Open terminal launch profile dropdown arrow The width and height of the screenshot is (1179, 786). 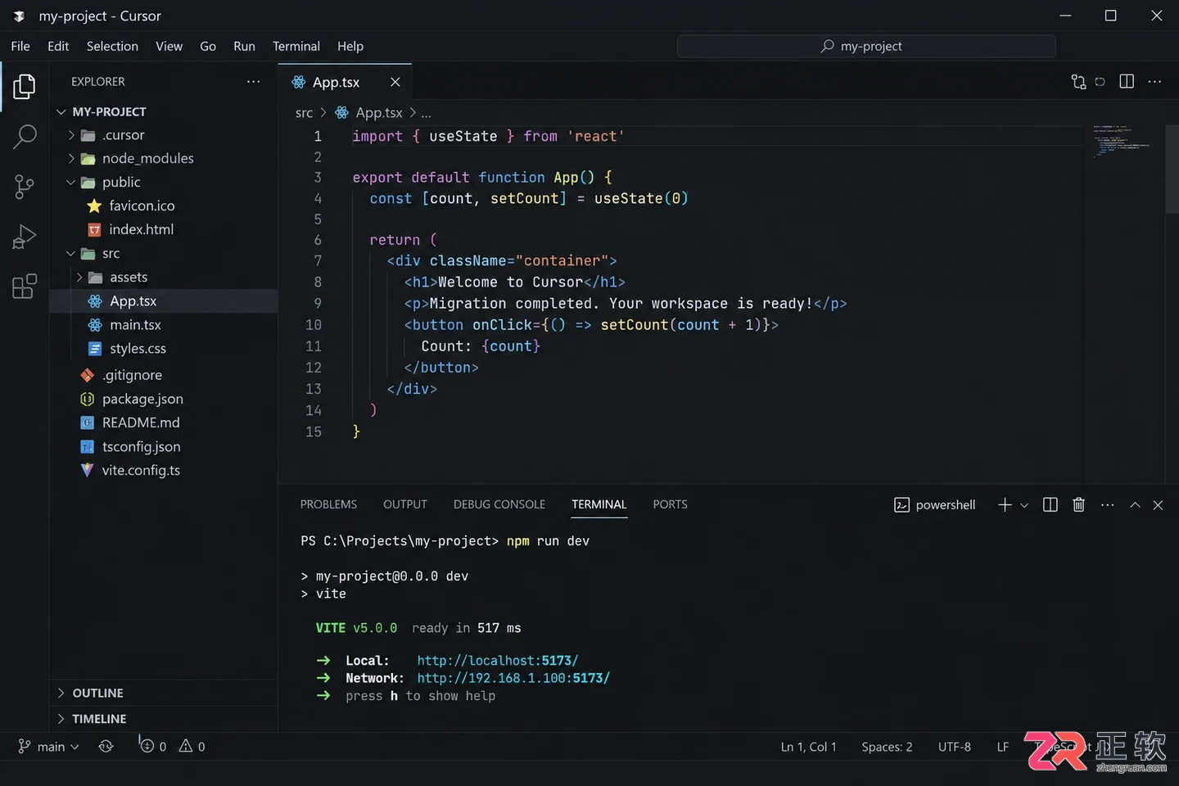tap(1024, 505)
